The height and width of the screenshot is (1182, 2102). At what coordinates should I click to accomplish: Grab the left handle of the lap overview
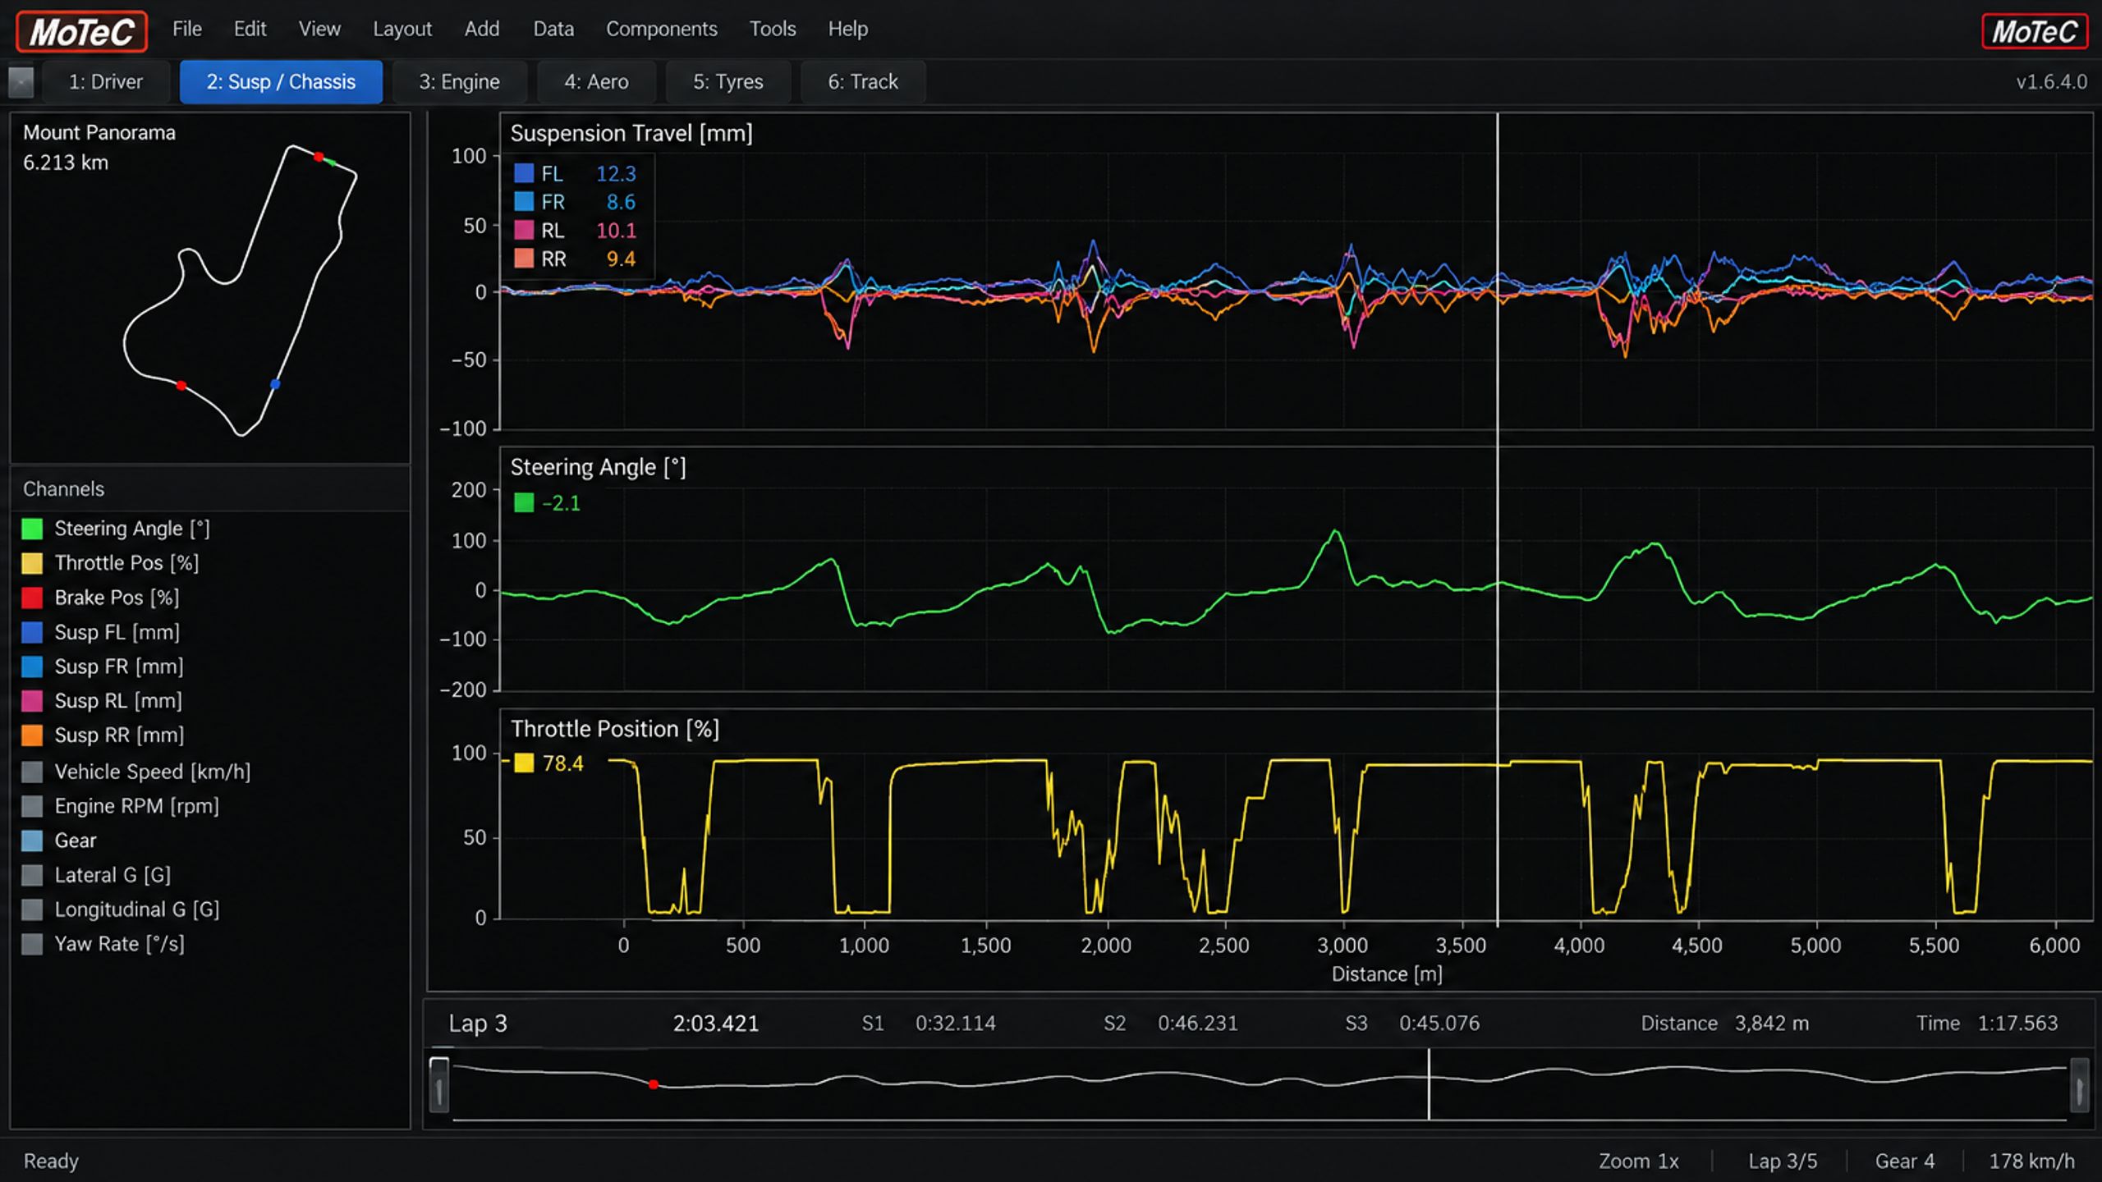(439, 1084)
